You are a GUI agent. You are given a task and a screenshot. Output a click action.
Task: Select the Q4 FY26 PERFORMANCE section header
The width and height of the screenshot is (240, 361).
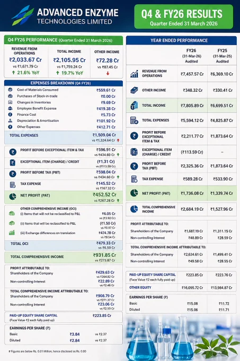pyautogui.click(x=64, y=40)
